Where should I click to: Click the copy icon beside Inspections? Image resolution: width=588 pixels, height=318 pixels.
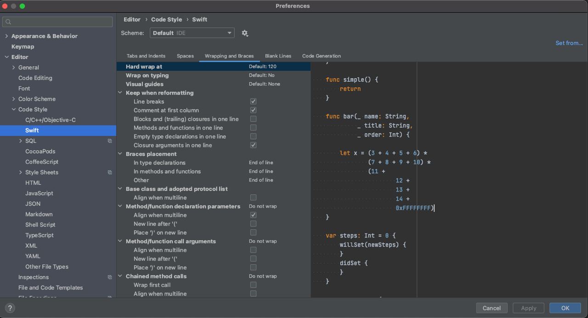[110, 277]
